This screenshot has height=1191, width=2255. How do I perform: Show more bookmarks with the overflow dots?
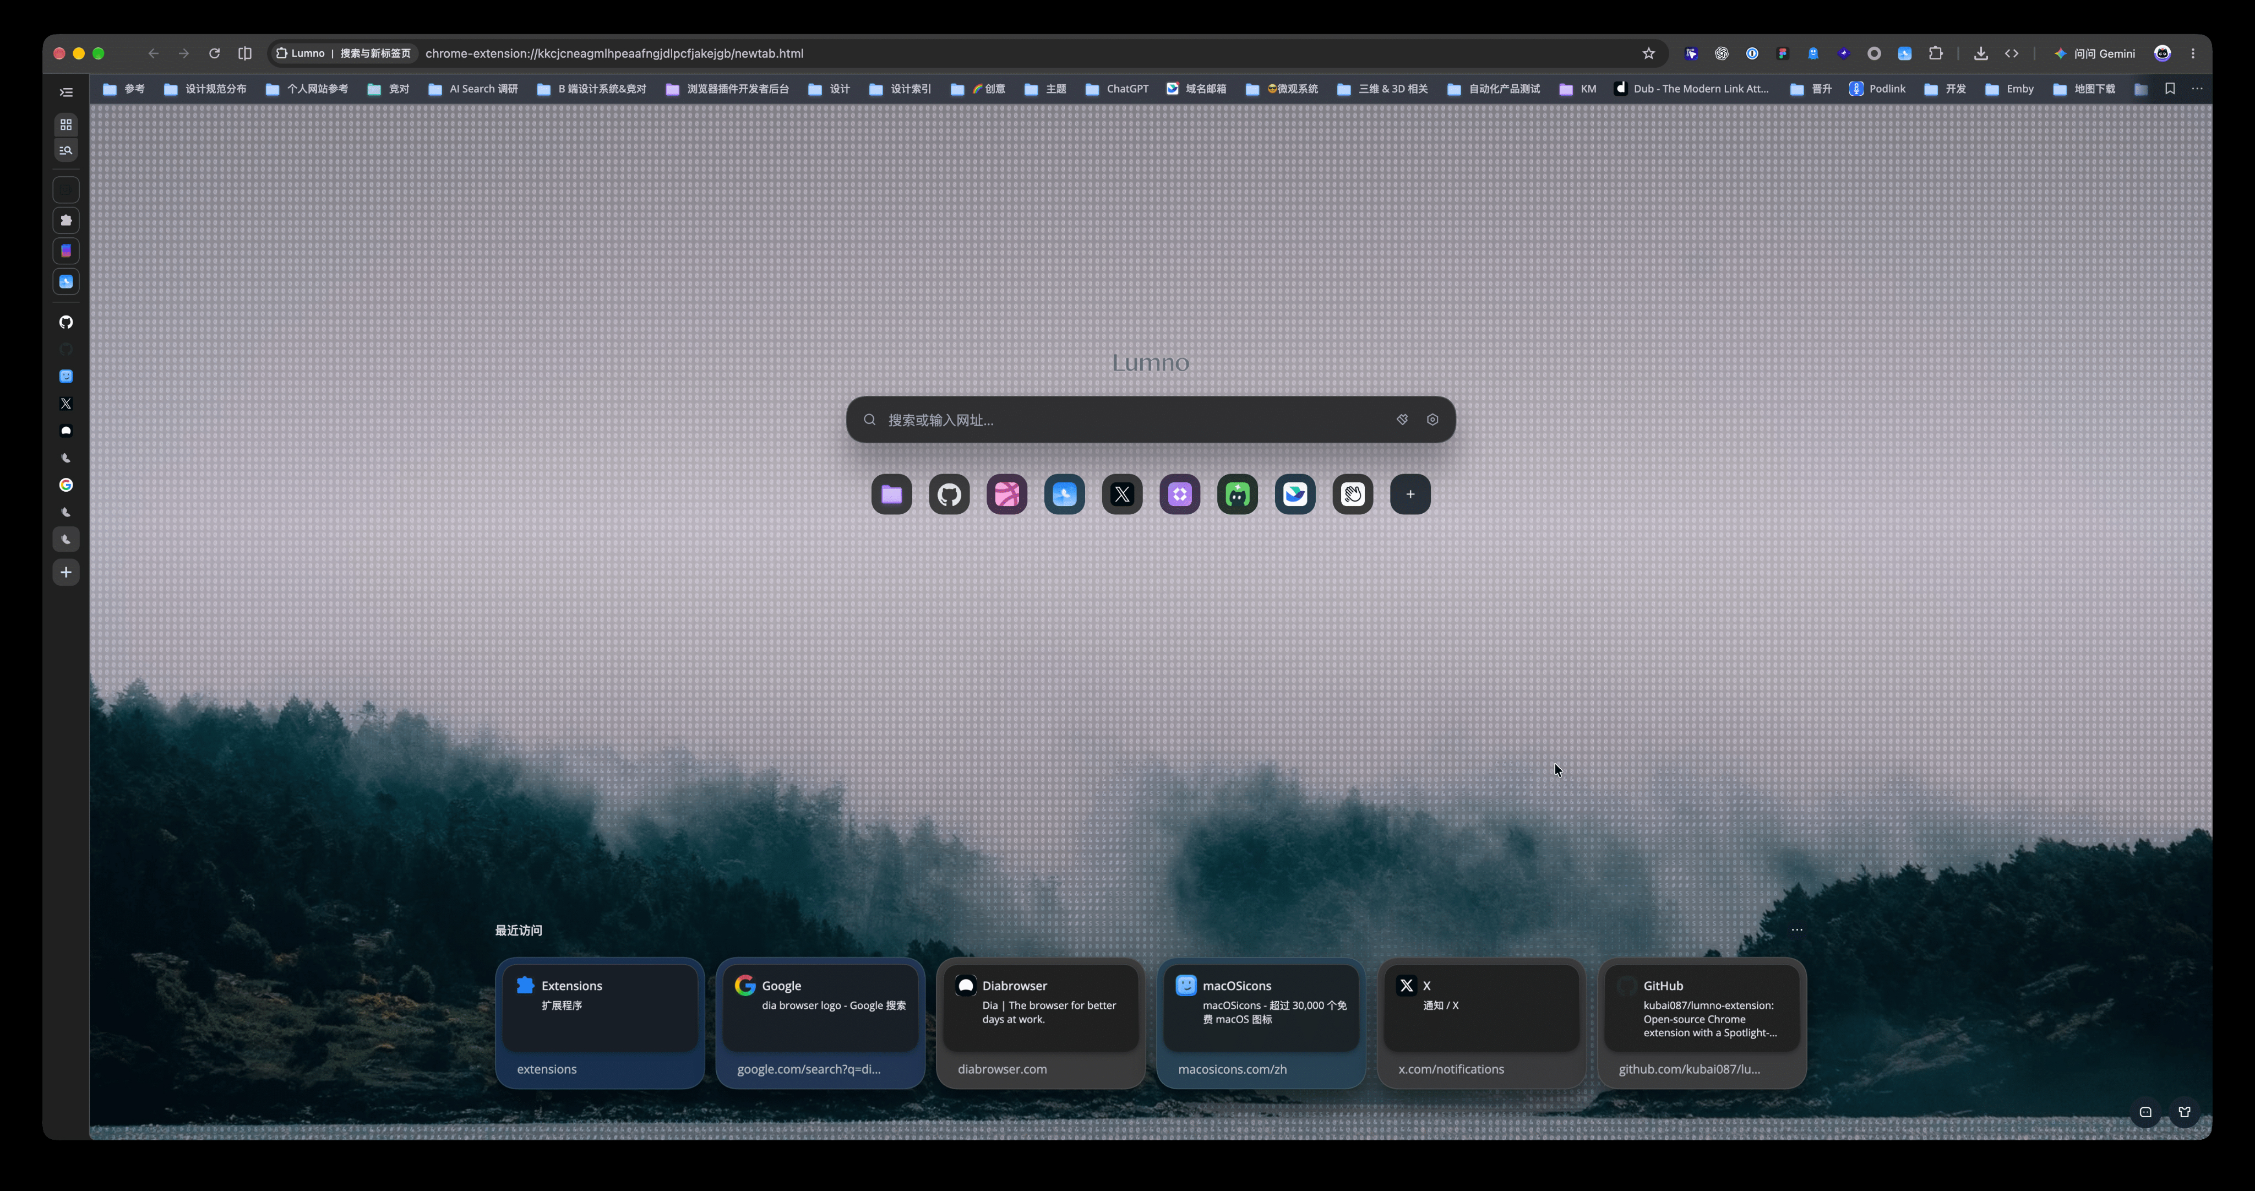tap(2196, 89)
